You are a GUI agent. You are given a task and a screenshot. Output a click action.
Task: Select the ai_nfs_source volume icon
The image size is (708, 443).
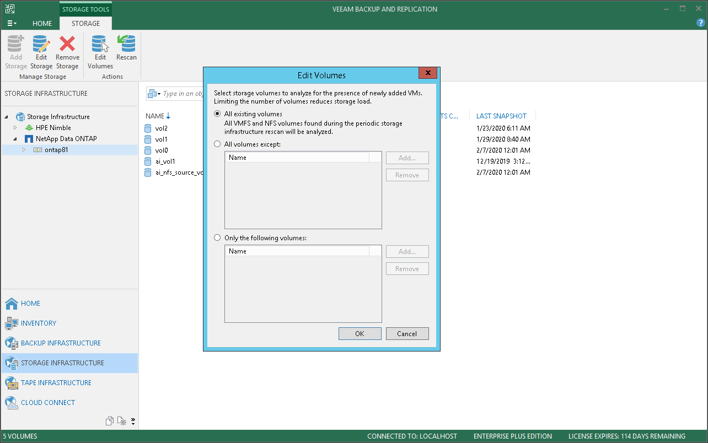(147, 172)
